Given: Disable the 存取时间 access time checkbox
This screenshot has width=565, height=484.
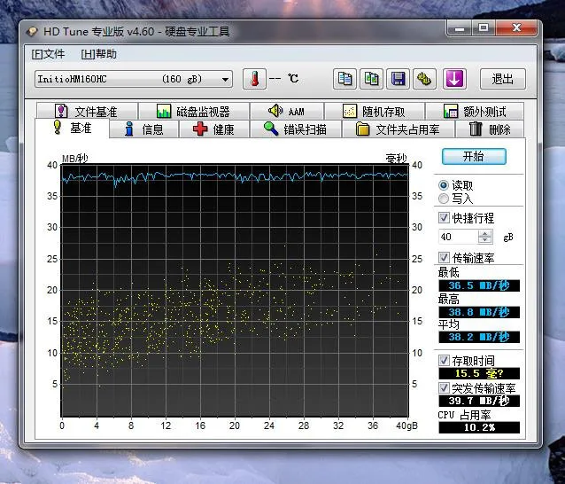Looking at the screenshot, I should coord(445,361).
